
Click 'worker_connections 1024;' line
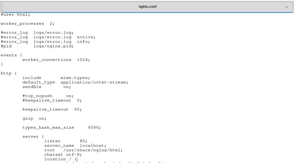coord(56,60)
